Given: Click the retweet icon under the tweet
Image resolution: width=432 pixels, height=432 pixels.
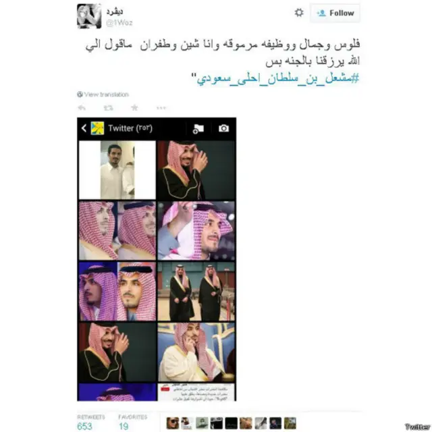Looking at the screenshot, I should tap(108, 108).
